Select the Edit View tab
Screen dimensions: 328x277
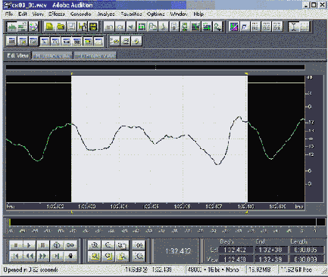coord(17,55)
